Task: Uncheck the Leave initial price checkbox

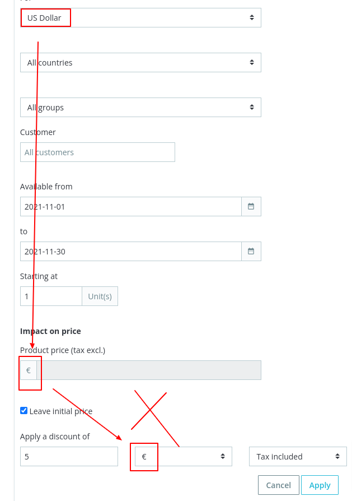Action: coord(24,410)
